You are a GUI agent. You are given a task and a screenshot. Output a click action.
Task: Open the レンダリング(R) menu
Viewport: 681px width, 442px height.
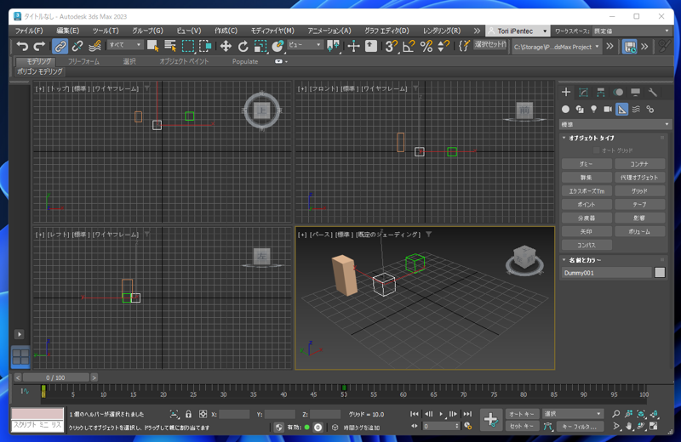click(x=441, y=31)
